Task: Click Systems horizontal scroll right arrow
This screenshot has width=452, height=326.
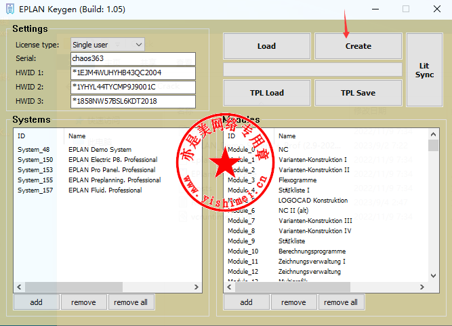Action: pyautogui.click(x=197, y=287)
